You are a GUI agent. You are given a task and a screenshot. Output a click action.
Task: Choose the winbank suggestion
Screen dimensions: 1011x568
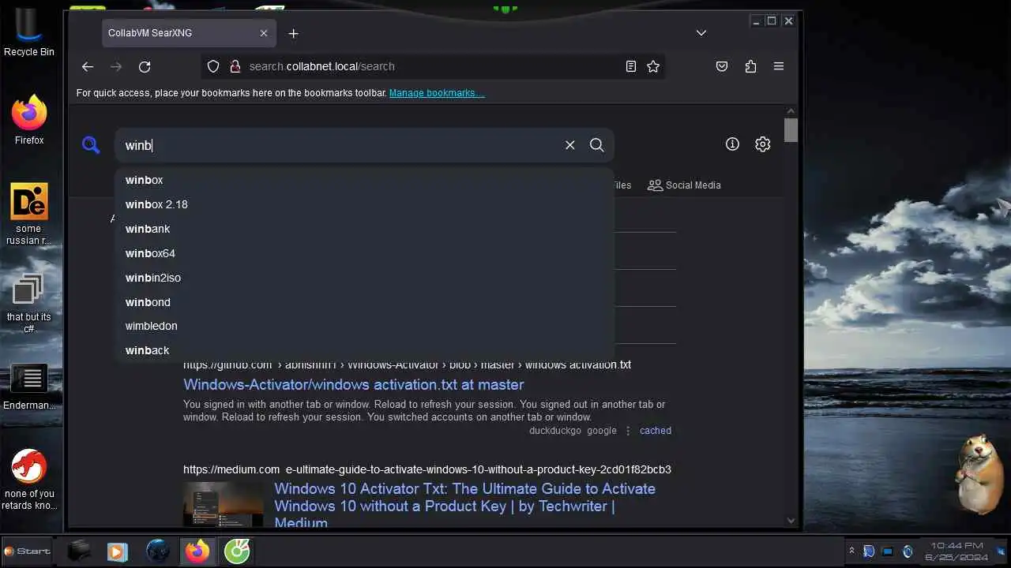364,229
